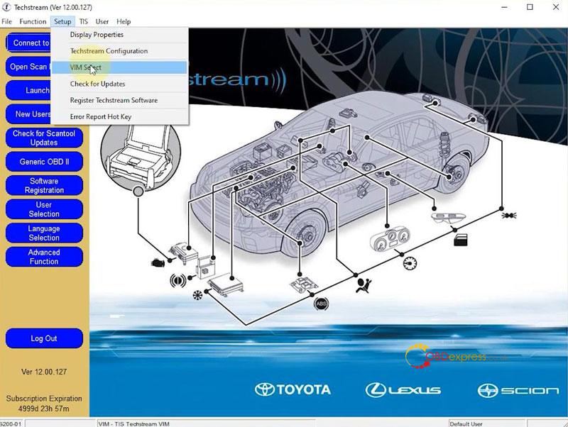
Task: Click the airbag occupant icon
Action: [362, 285]
